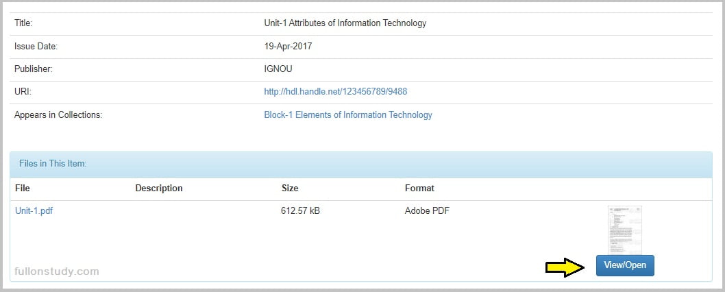Open Block-1 Elements of Information Technology collection
Image resolution: width=725 pixels, height=292 pixels.
coord(347,115)
